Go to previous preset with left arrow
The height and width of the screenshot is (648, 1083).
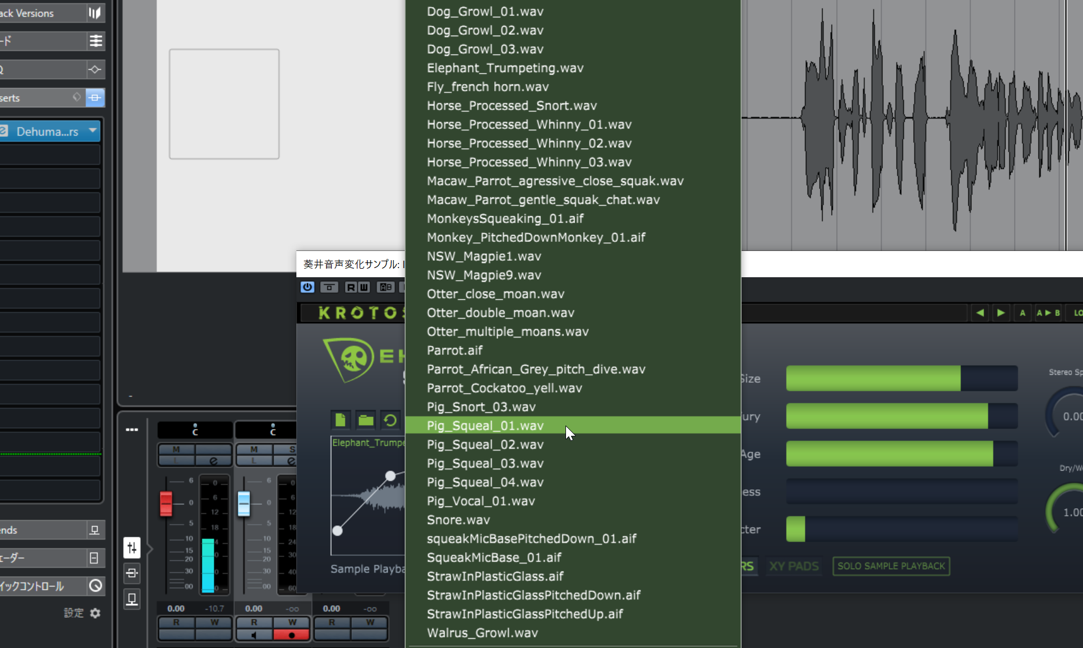click(x=980, y=313)
